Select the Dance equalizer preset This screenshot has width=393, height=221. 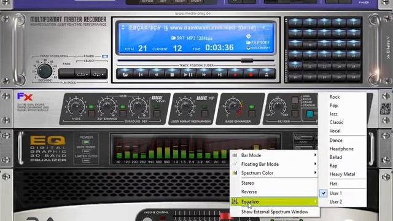343,141
